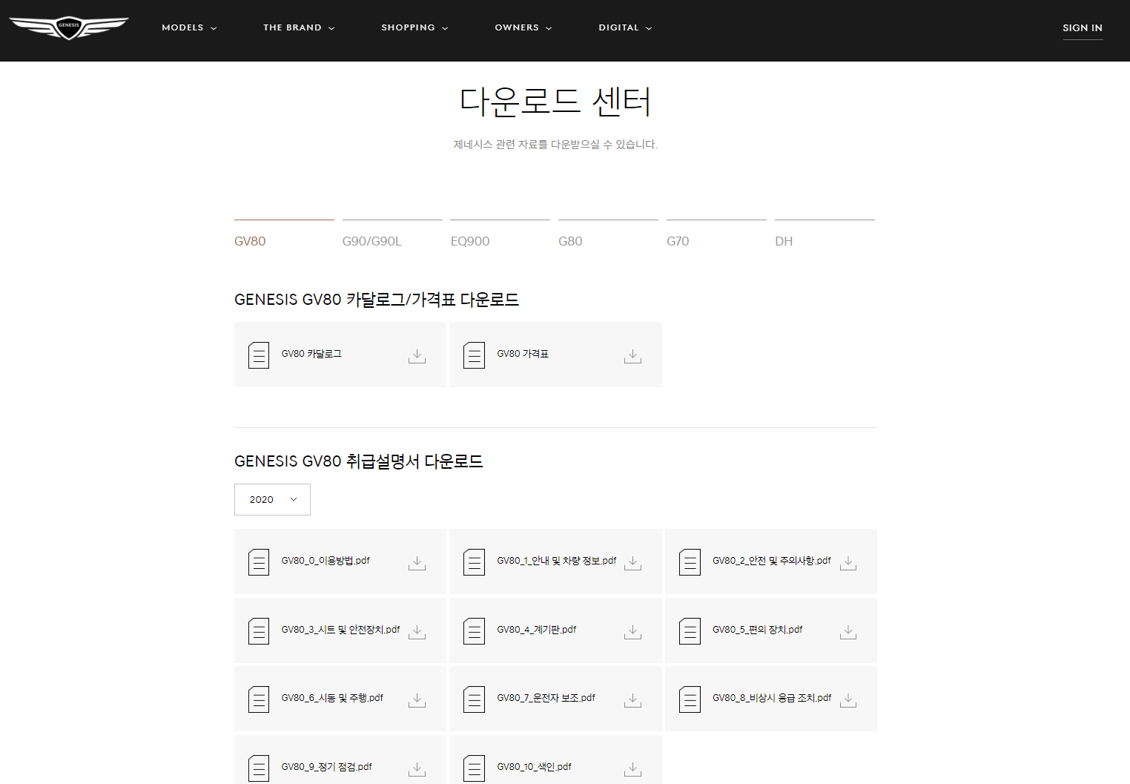This screenshot has height=784, width=1130.
Task: Open GV80_9_정기 점검.pdf file name
Action: click(x=327, y=767)
